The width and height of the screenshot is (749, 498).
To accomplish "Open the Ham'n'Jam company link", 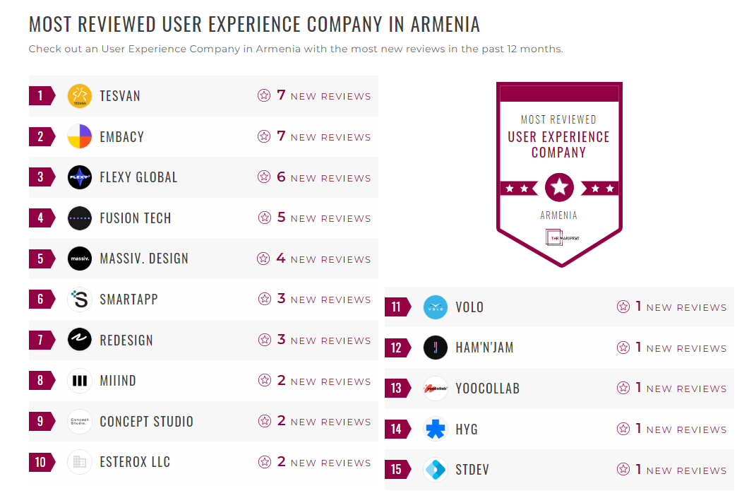I will click(484, 348).
